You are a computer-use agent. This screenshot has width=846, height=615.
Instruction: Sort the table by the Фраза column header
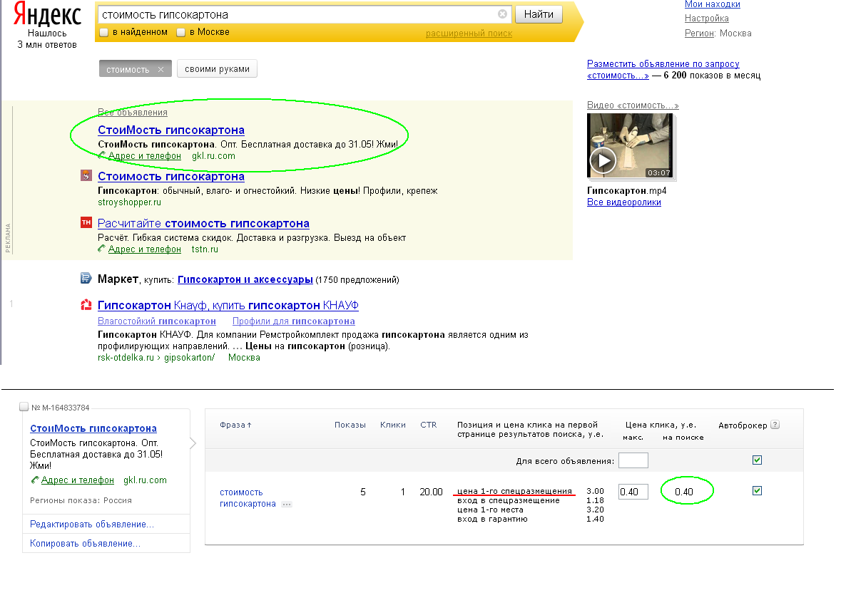(x=233, y=425)
